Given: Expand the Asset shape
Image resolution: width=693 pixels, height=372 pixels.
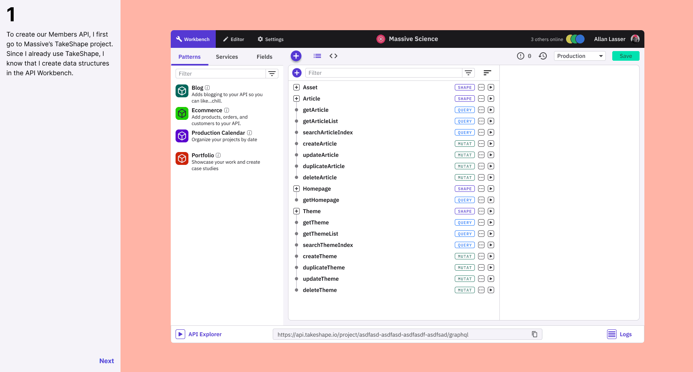Looking at the screenshot, I should [x=296, y=87].
